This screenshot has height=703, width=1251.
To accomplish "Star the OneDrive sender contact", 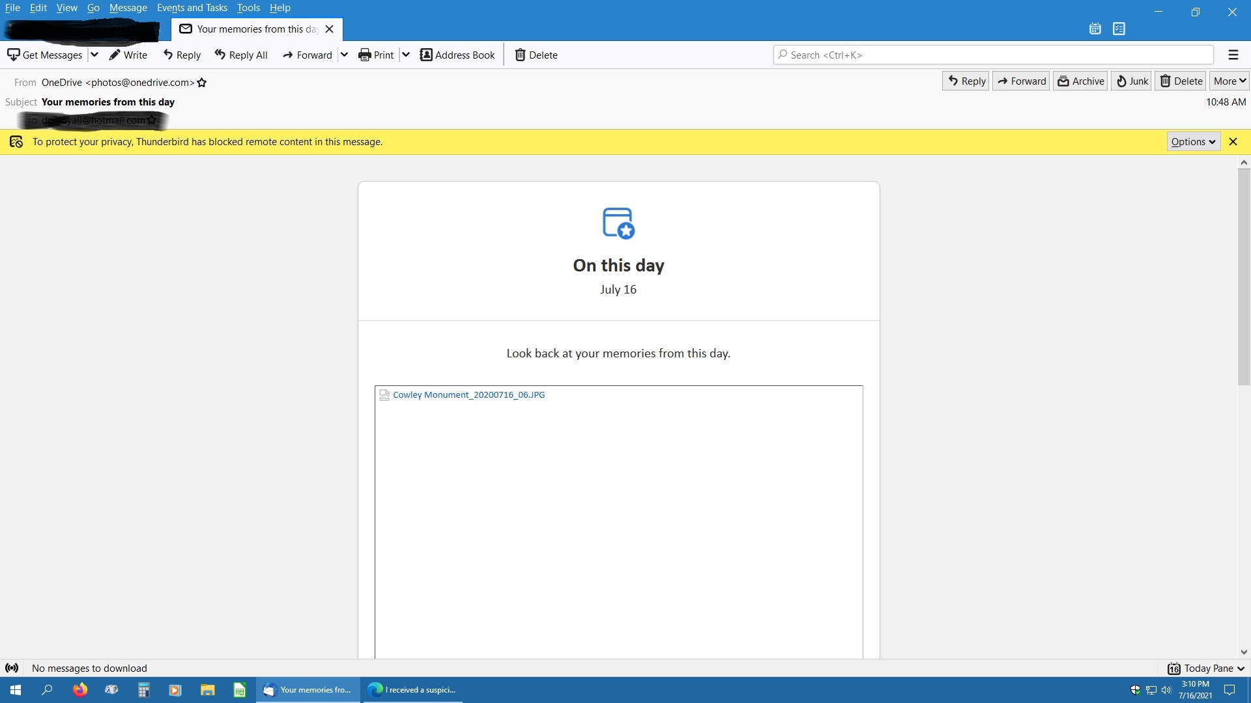I will (x=202, y=83).
